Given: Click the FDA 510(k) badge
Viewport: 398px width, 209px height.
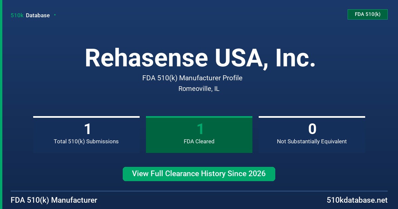Looking at the screenshot, I should point(367,14).
